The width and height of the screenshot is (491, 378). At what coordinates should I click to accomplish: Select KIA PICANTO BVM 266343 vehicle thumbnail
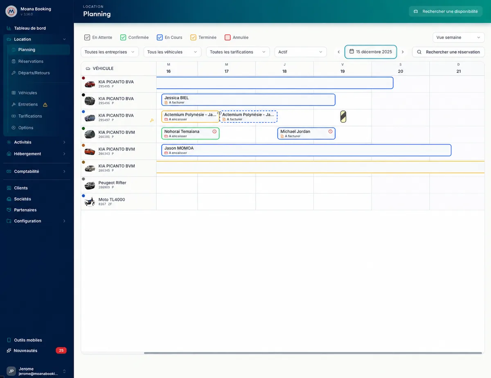pos(90,151)
